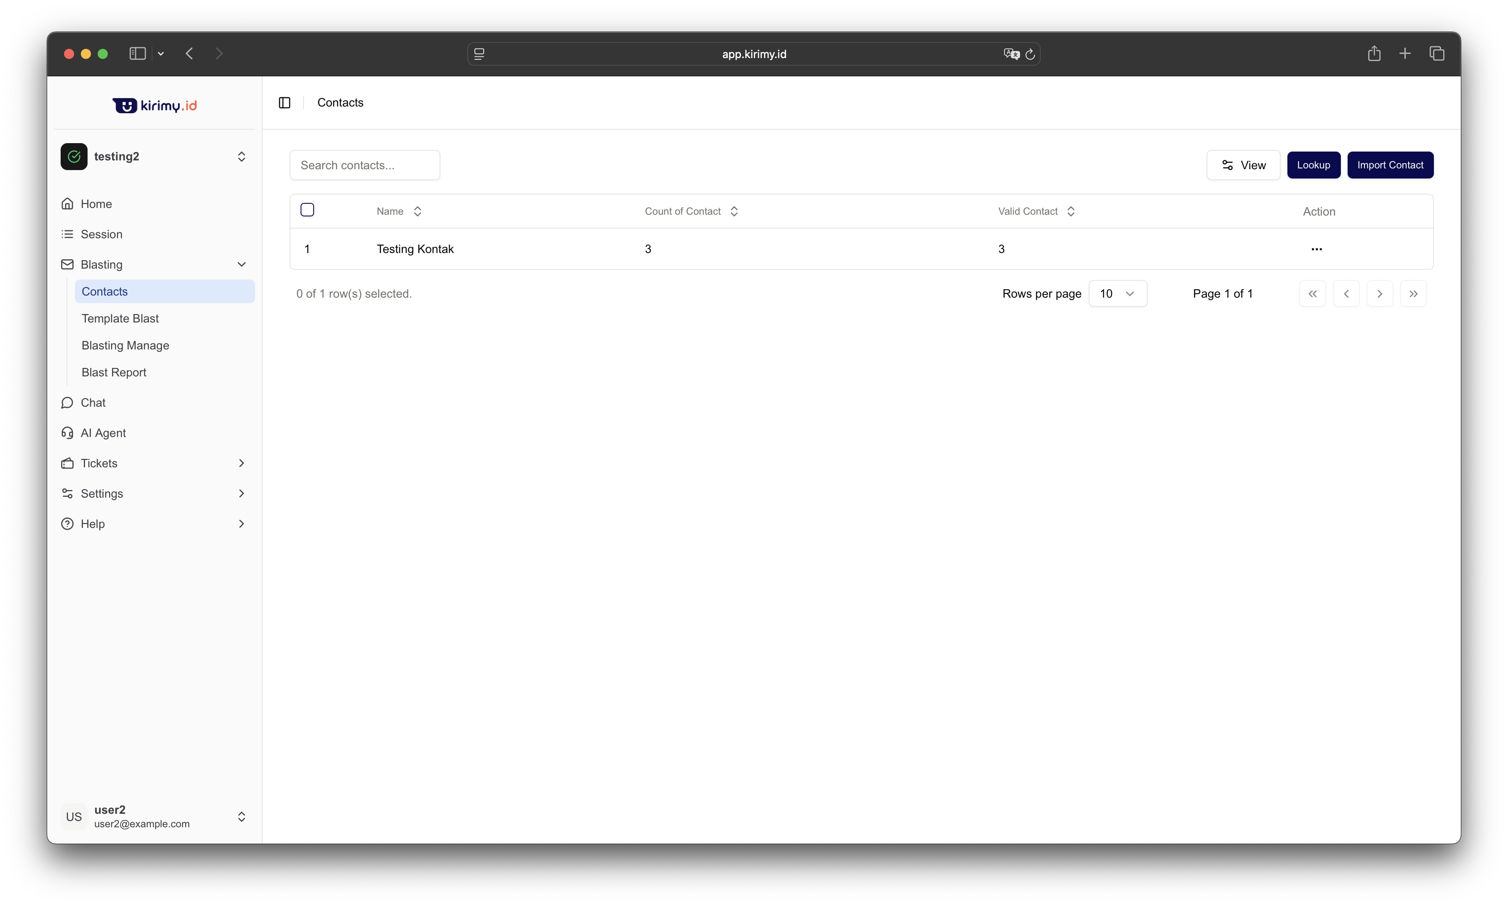Open the Rows per page dropdown
The width and height of the screenshot is (1508, 906).
pos(1117,294)
